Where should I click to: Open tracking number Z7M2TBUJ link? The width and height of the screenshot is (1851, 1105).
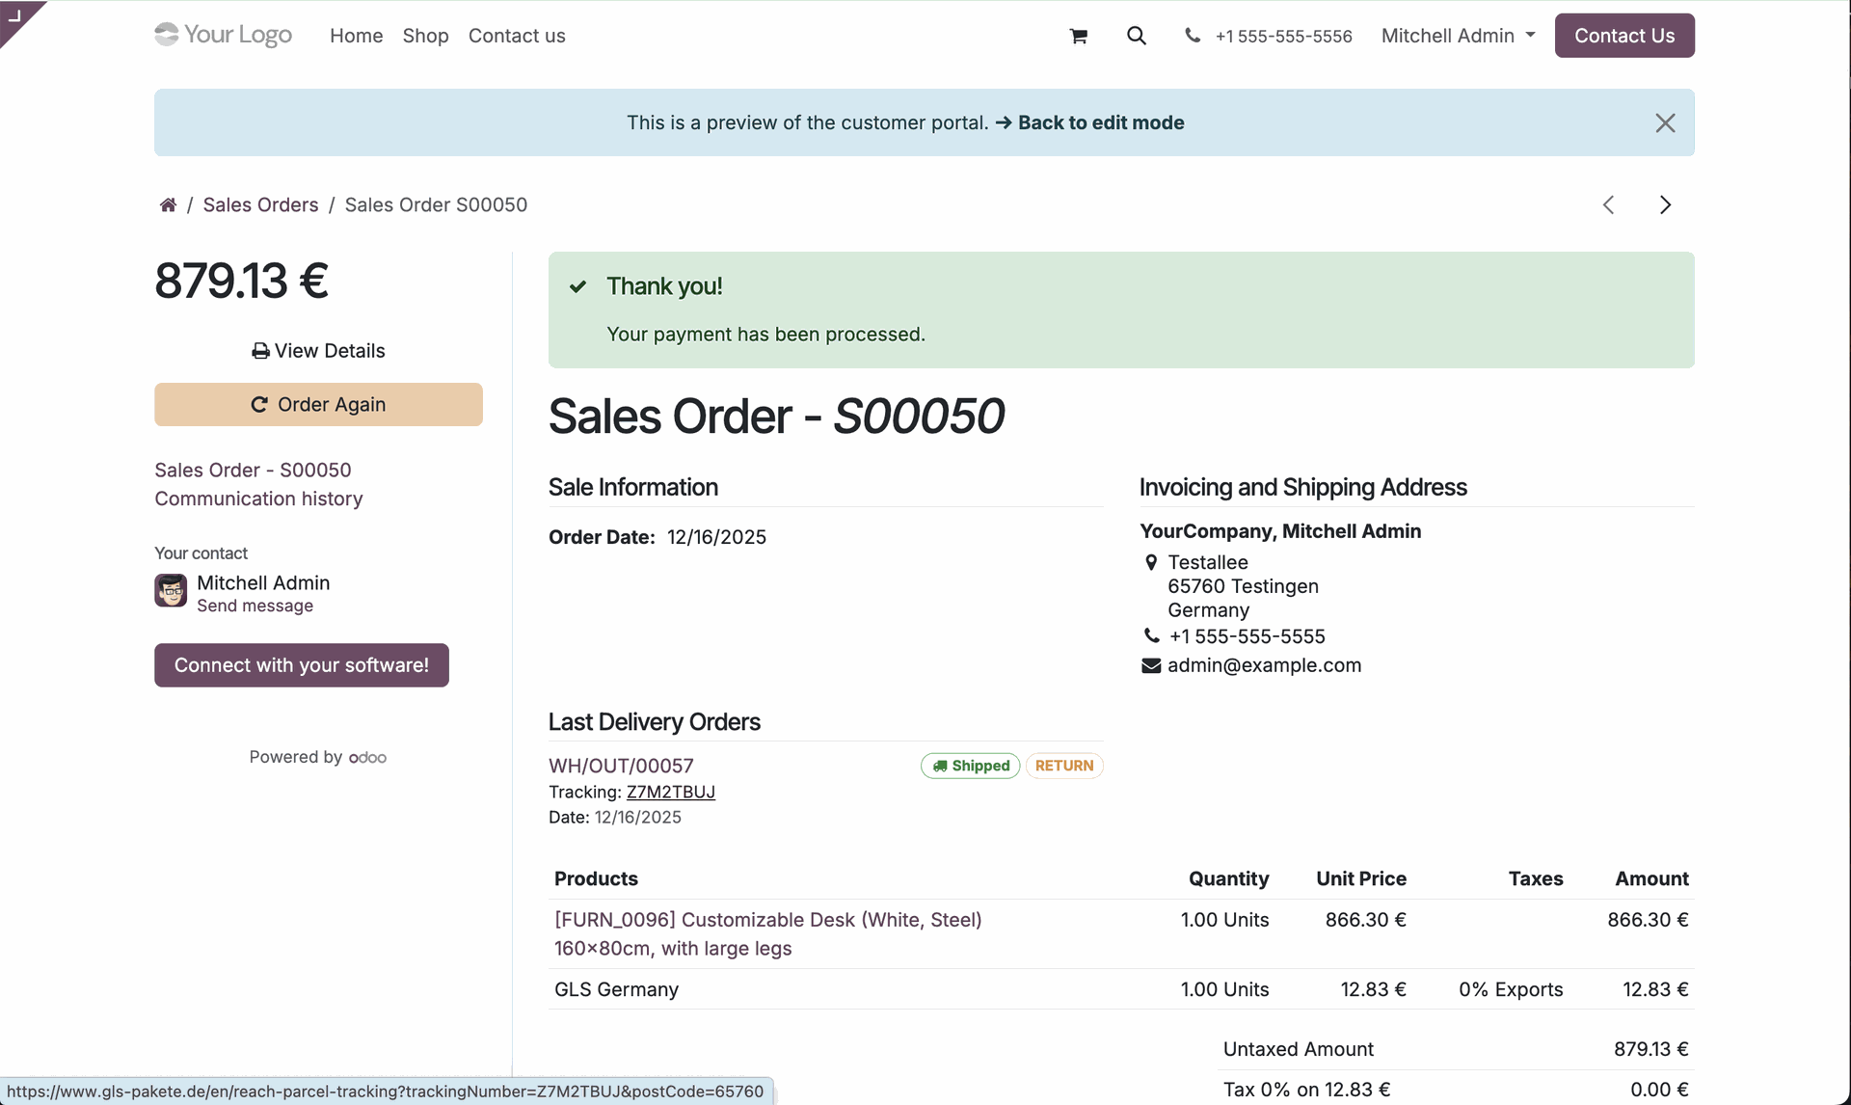pyautogui.click(x=670, y=792)
